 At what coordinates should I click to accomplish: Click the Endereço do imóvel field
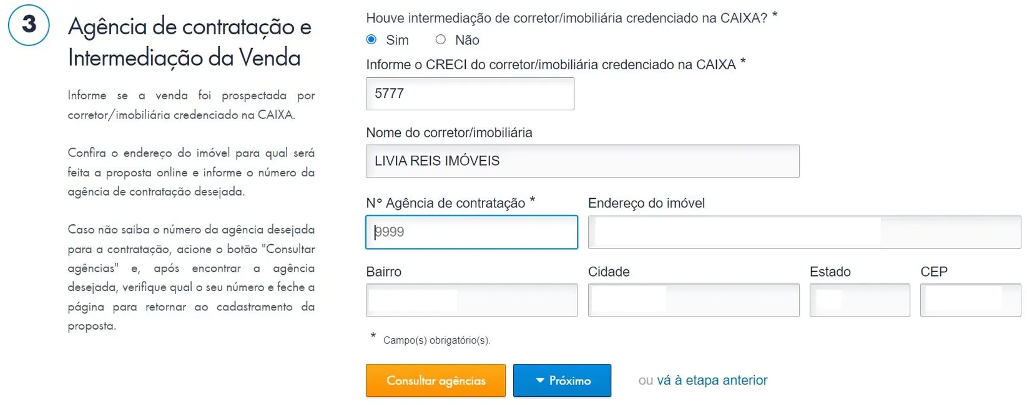click(x=803, y=232)
